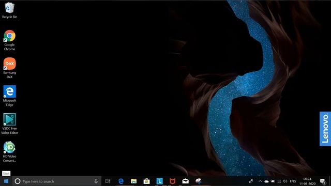Switch input language via ENG indicator

tap(293, 181)
